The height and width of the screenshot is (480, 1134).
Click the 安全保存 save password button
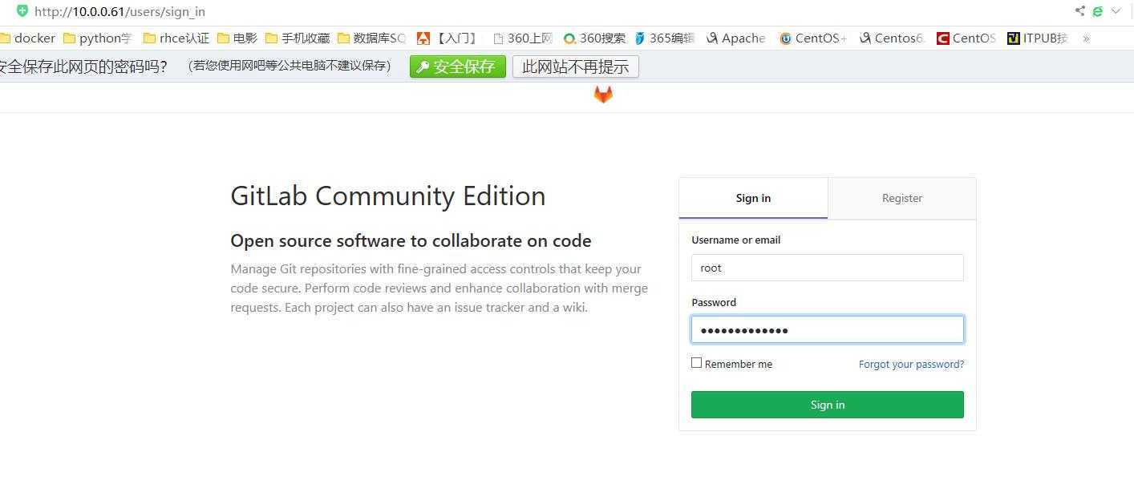coord(458,67)
